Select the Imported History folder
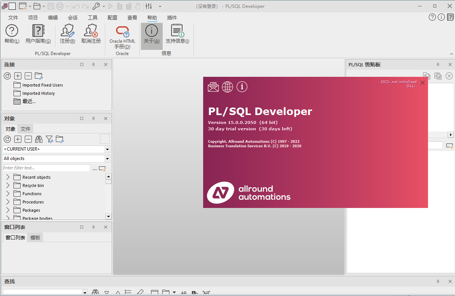 [x=38, y=93]
